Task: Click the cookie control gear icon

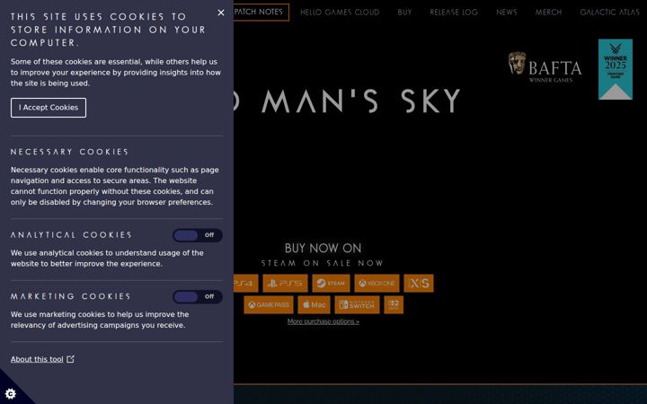Action: click(10, 394)
